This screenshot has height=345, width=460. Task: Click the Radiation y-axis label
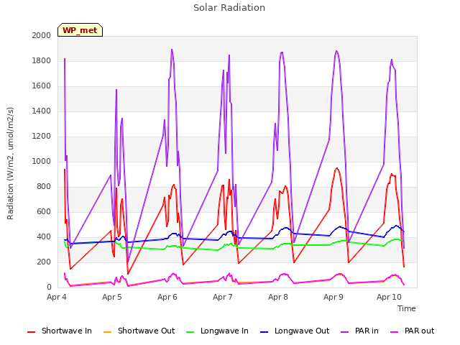pos(10,163)
